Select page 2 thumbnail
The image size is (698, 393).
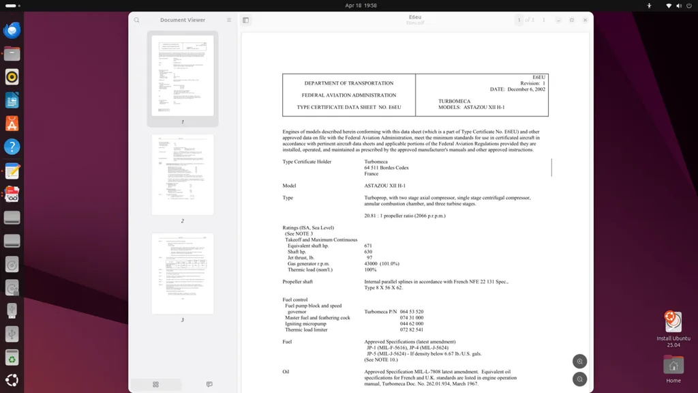183,175
